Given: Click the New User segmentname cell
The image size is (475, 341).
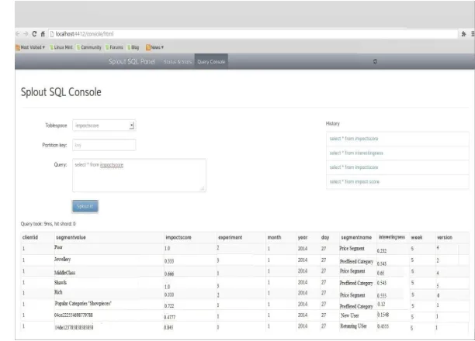Looking at the screenshot, I should coord(349,315).
